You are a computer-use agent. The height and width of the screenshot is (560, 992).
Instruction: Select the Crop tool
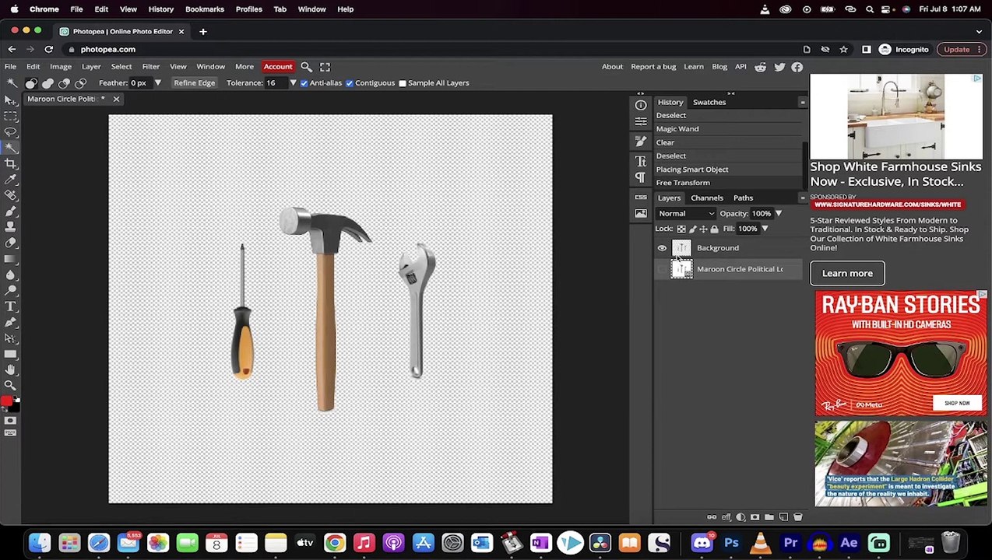pyautogui.click(x=10, y=163)
